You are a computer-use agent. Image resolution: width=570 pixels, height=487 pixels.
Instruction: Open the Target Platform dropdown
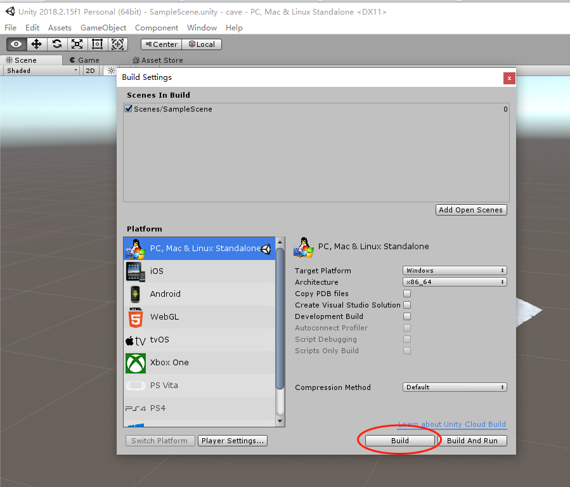tap(455, 270)
